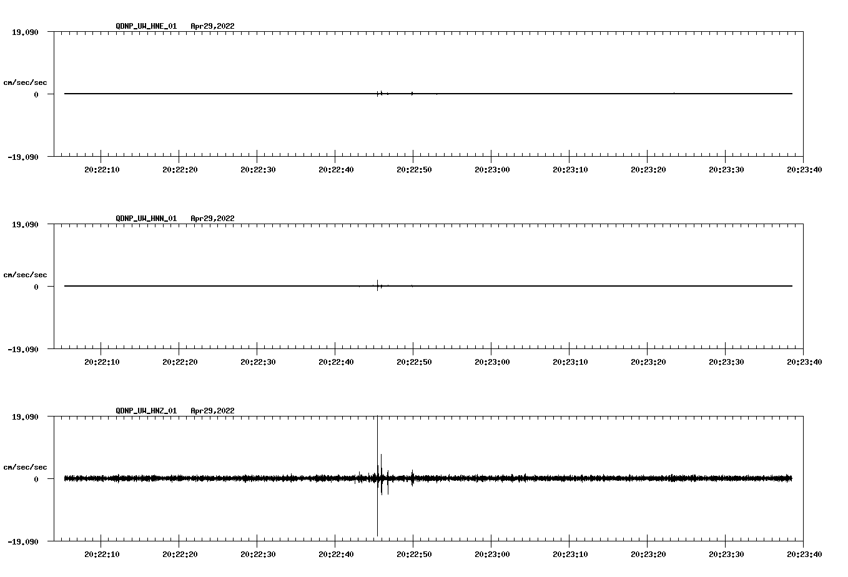The height and width of the screenshot is (577, 848).
Task: Click 20:22:20 time label under HNZ plot
Action: tap(180, 554)
